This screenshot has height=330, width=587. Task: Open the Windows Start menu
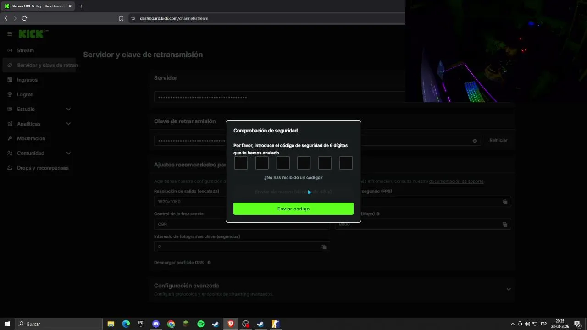[7, 324]
